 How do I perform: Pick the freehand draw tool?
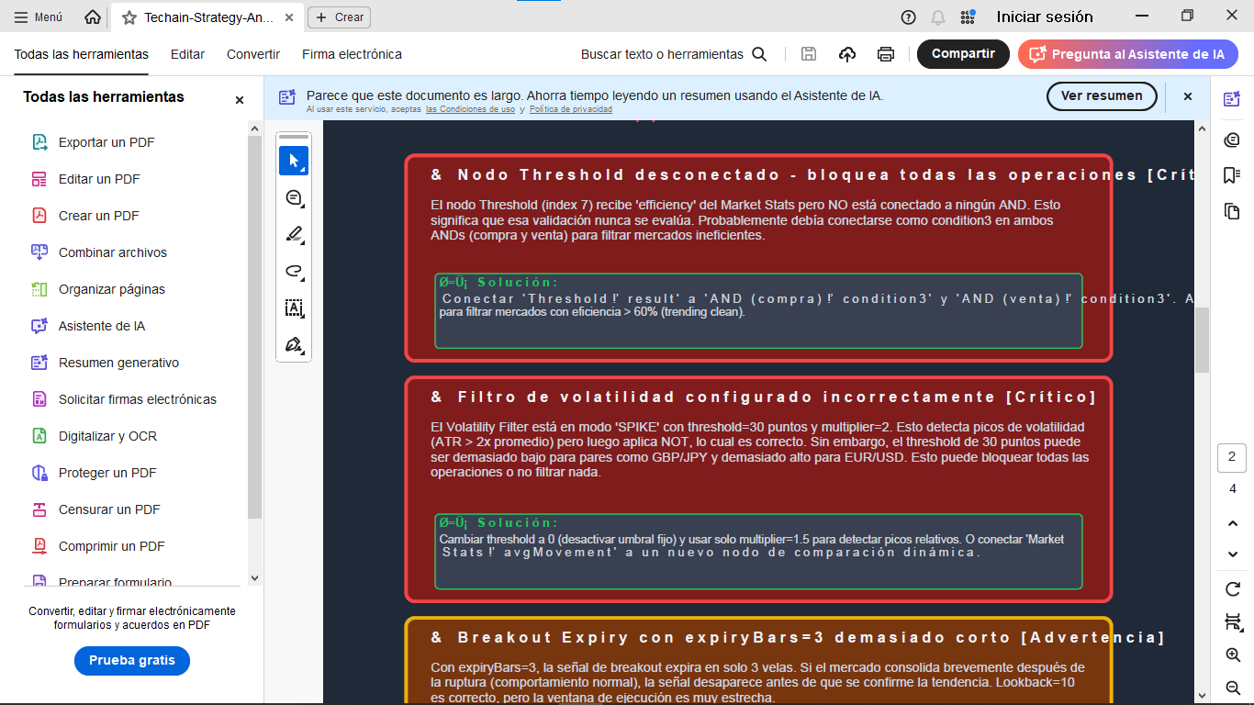294,271
